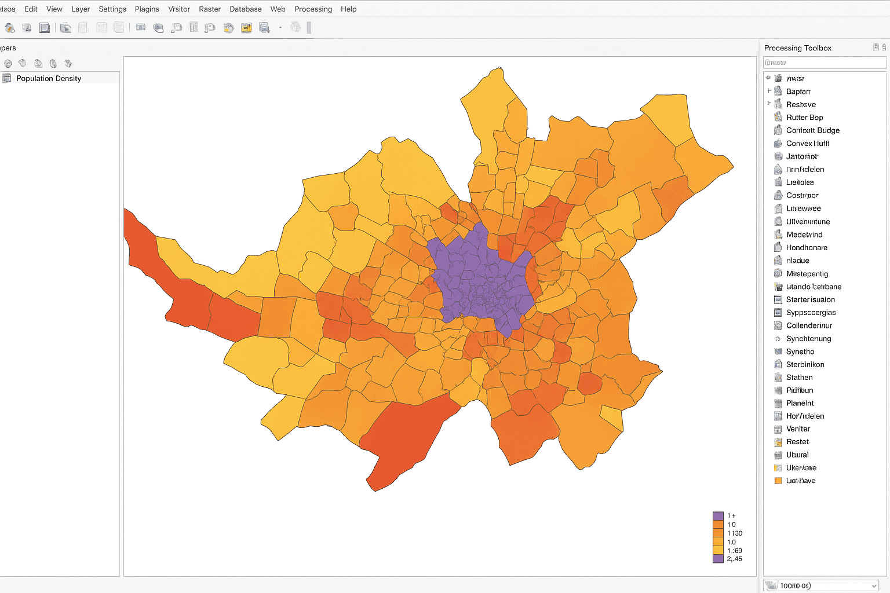Click the Population Density layer icon
The height and width of the screenshot is (593, 890).
(7, 78)
